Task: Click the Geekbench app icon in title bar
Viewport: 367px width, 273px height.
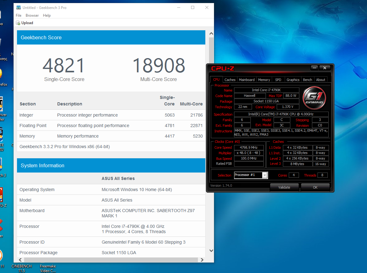Action: 19,7
